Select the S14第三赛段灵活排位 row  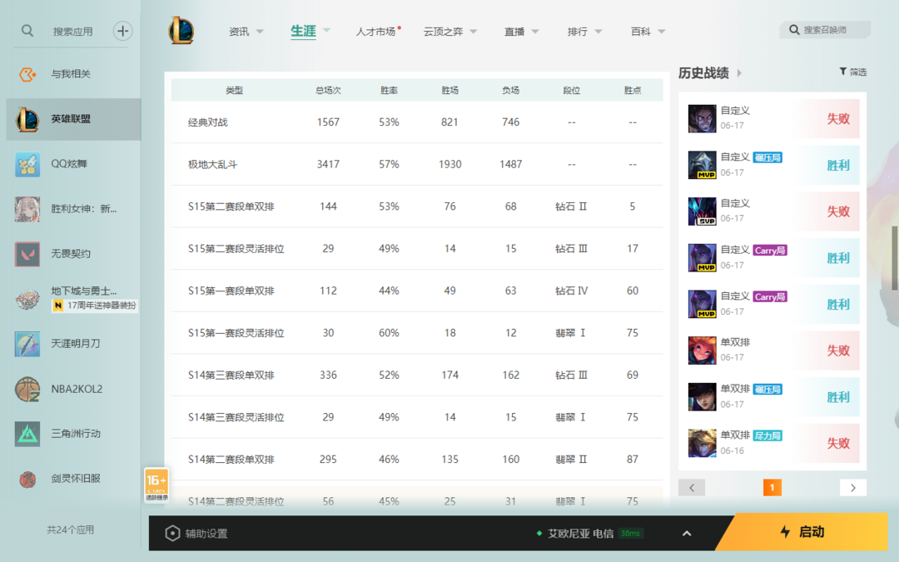[417, 417]
